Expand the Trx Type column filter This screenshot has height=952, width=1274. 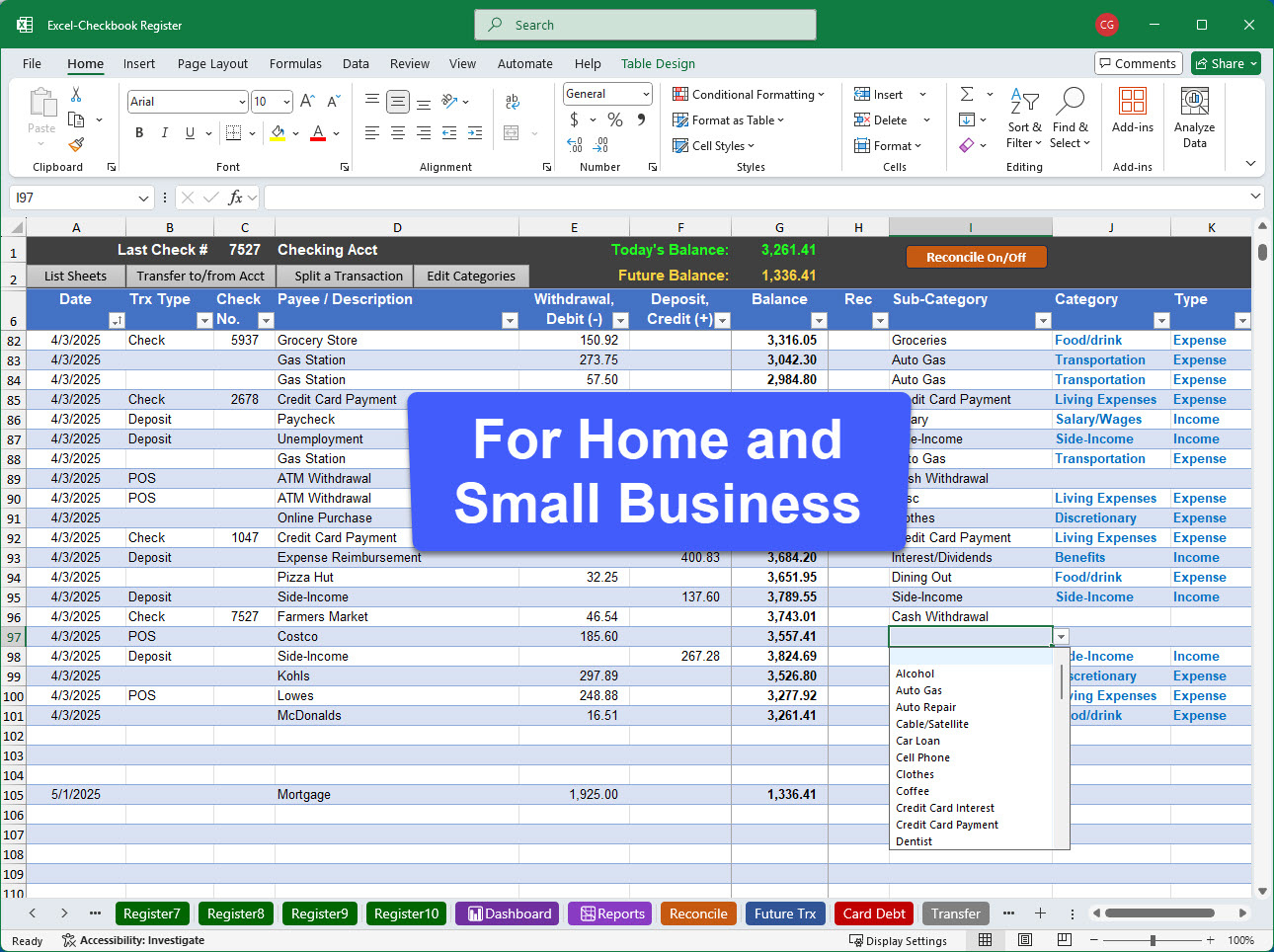coord(204,320)
